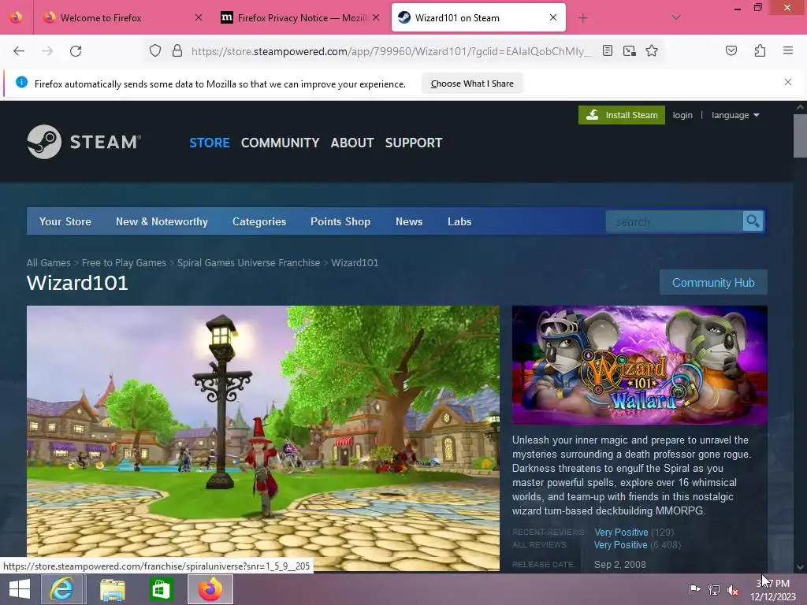Open the Firefox hamburger menu

(x=788, y=50)
